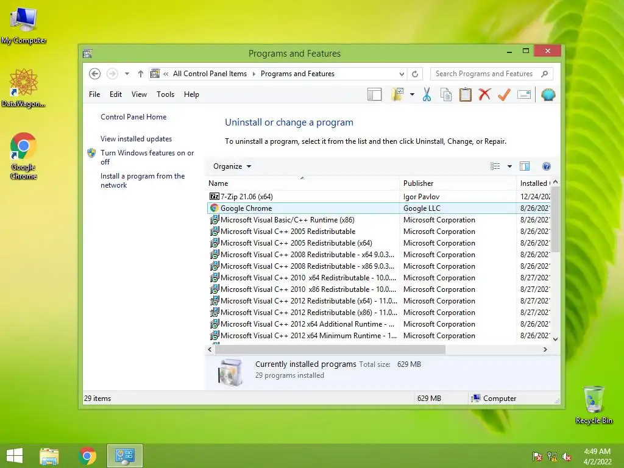The height and width of the screenshot is (468, 624).
Task: Sort by the Name column header
Action: 302,183
